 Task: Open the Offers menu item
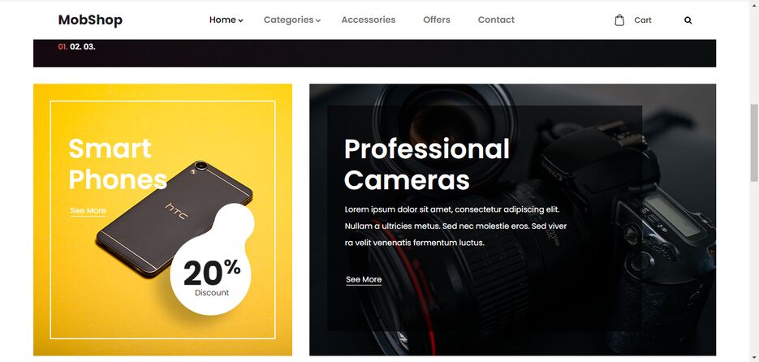(437, 19)
